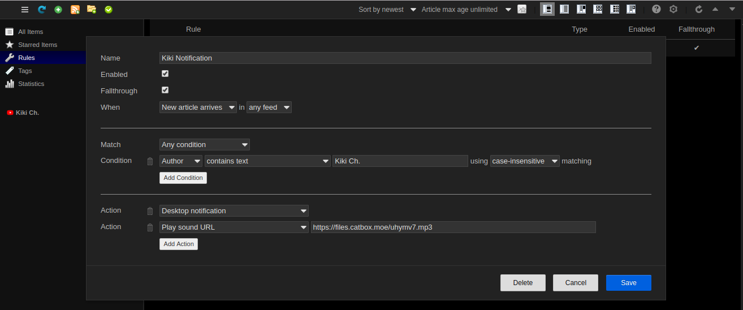This screenshot has height=310, width=743.
Task: Click the blue refresh feeds icon
Action: [42, 10]
